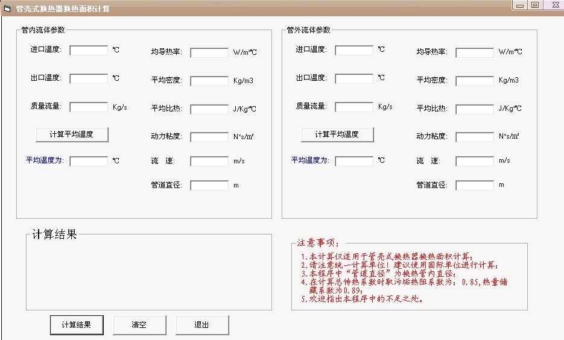Click the Kg/m3 unit in 管外流体参数

[x=509, y=80]
